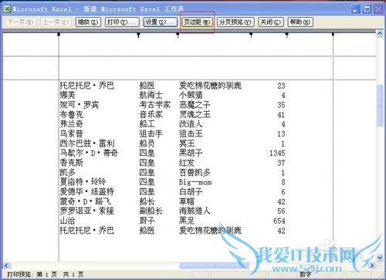Click the right margin handle at top
Viewport: 386px width, 280px height.
point(333,34)
